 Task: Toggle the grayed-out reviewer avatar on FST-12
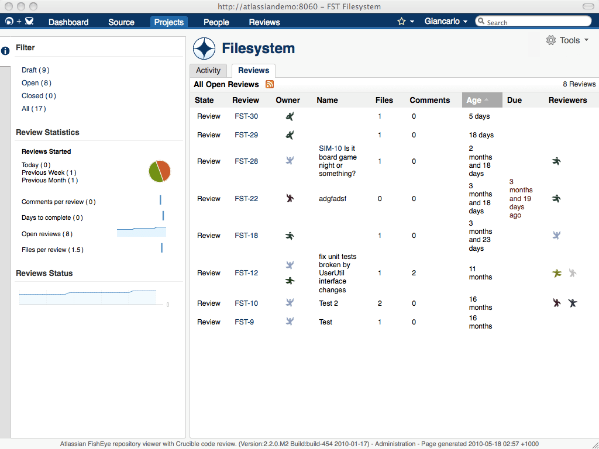[572, 272]
